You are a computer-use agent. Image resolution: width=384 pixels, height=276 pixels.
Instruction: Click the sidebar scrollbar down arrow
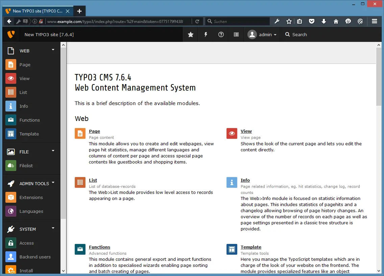(64, 271)
